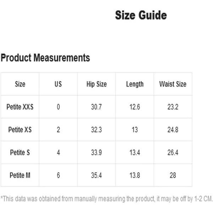This screenshot has width=213, height=213.
Task: Click the manual measurement disclaimer note
Action: point(106,199)
